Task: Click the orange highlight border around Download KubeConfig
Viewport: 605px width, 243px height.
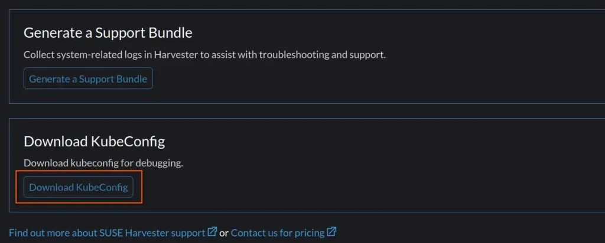Action: [x=142, y=188]
